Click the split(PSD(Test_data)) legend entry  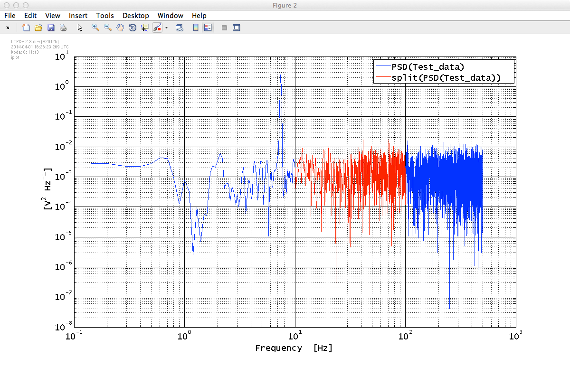446,77
